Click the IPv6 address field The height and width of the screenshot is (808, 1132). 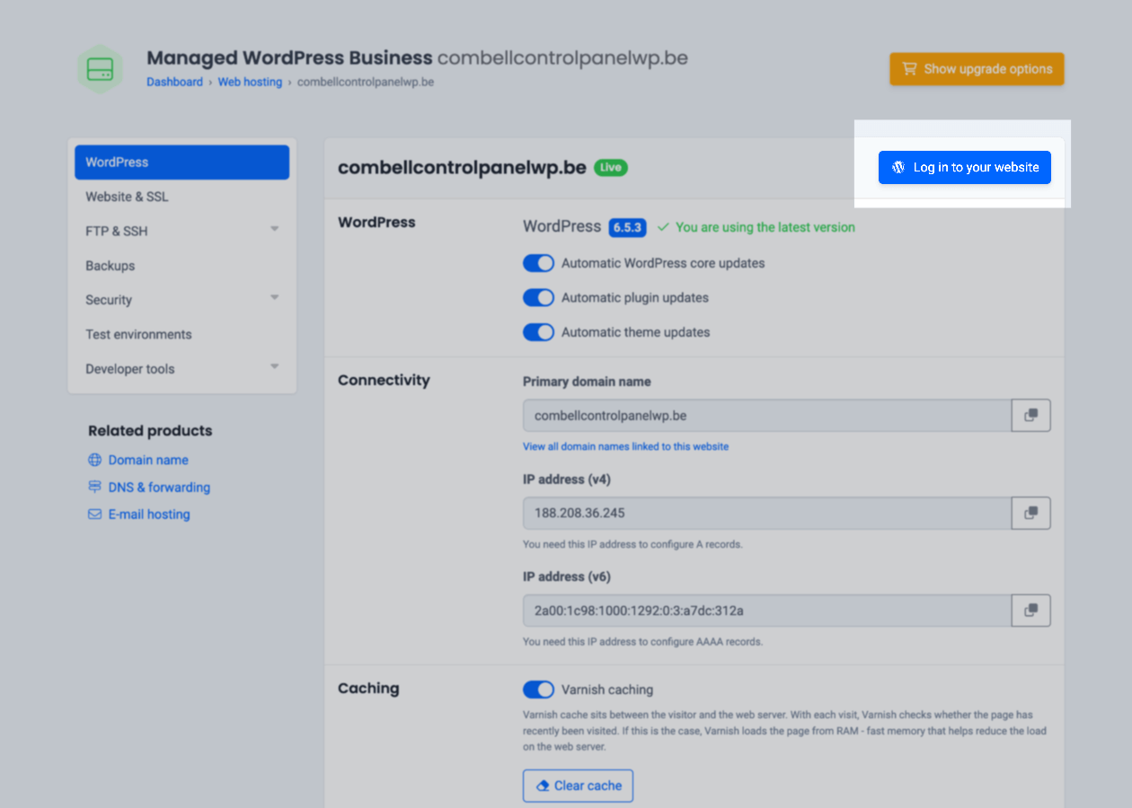pyautogui.click(x=767, y=610)
